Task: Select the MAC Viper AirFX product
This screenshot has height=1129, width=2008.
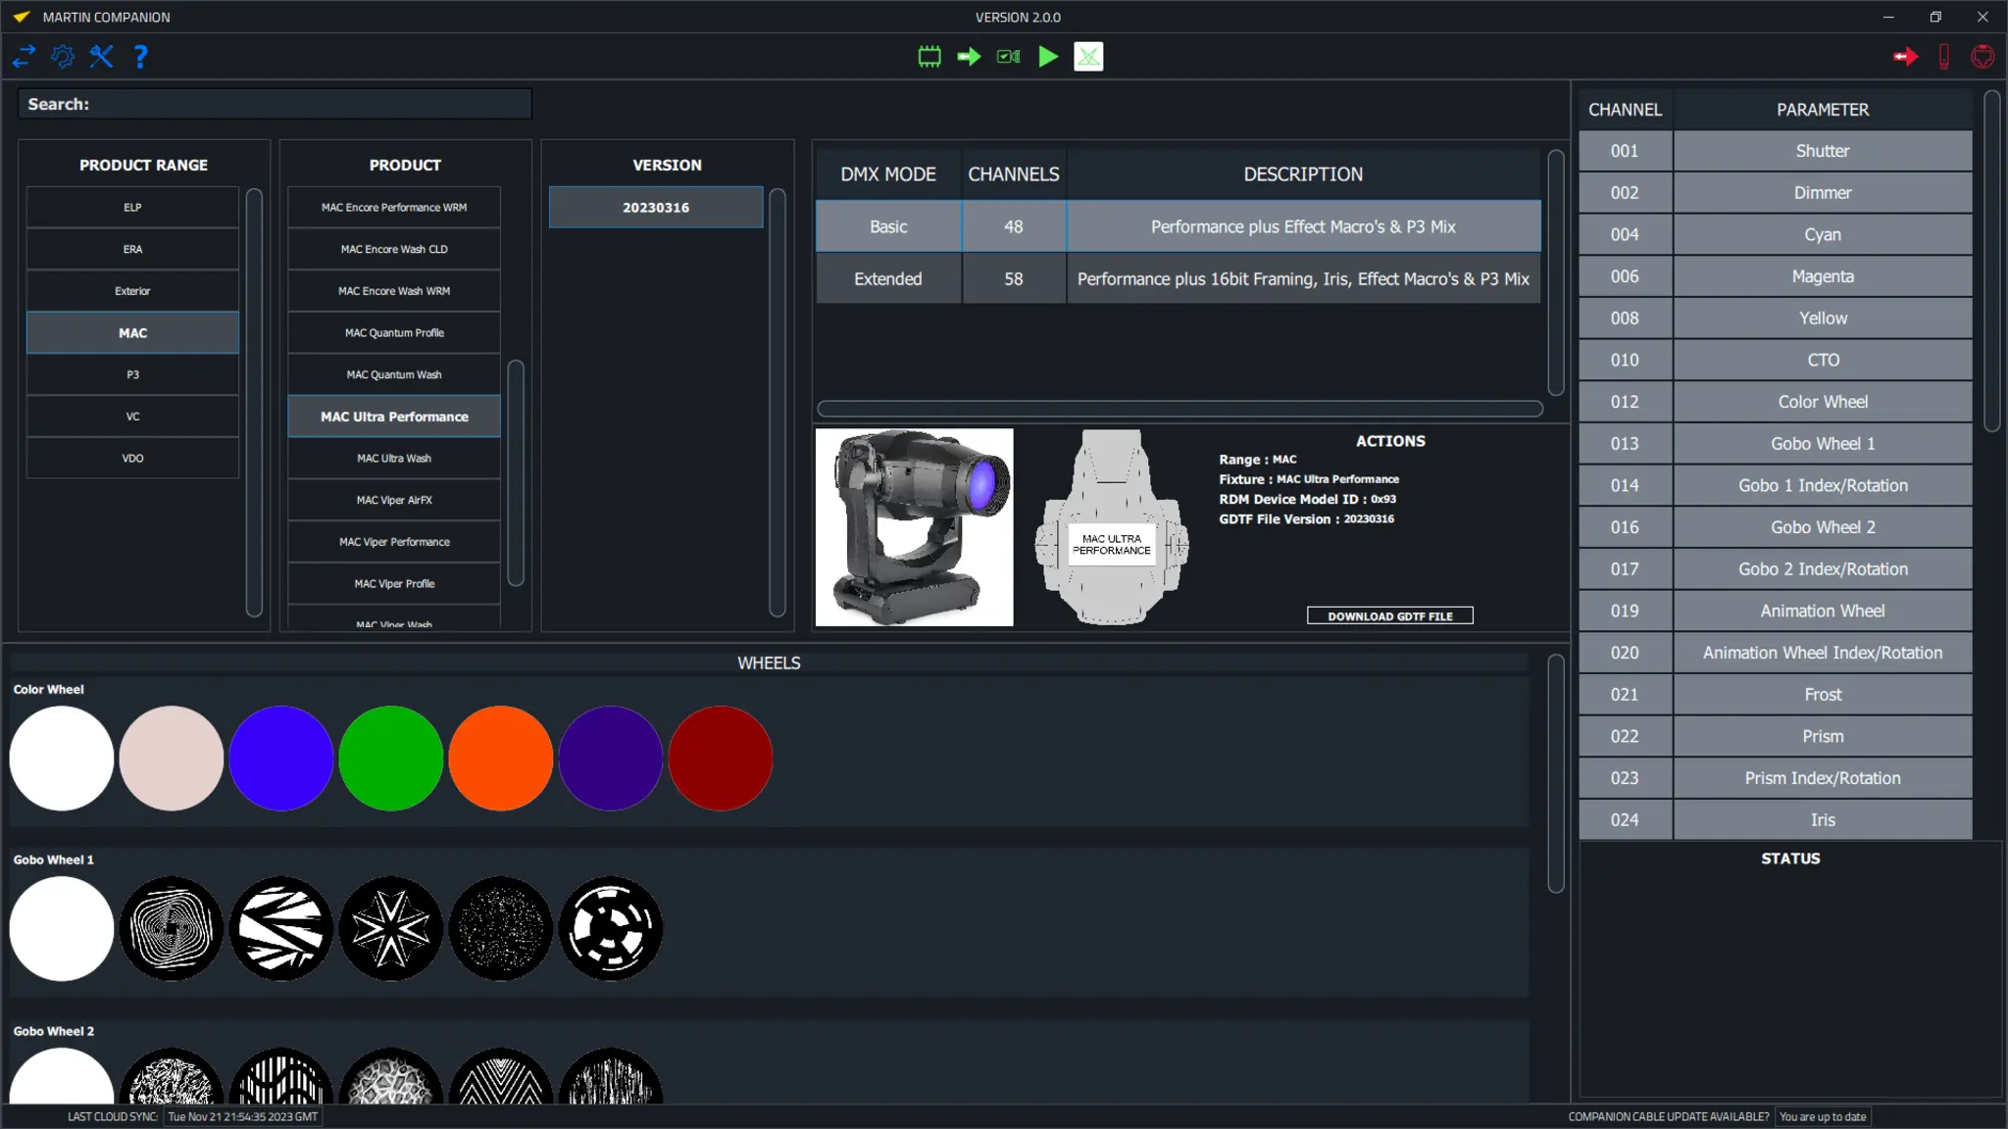Action: pos(394,500)
